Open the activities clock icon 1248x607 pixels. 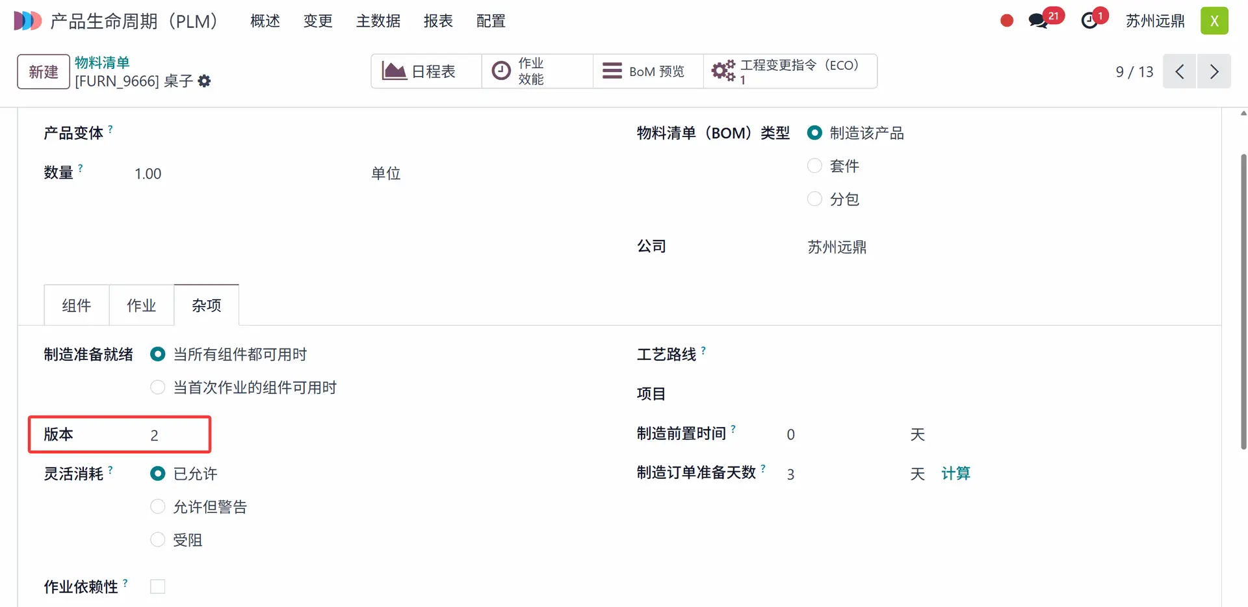click(x=1089, y=21)
